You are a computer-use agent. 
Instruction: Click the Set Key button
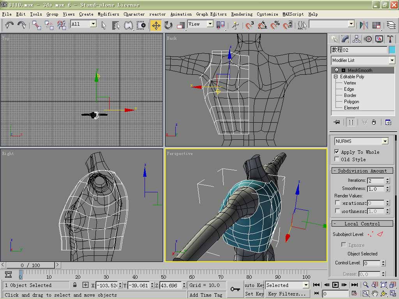click(254, 294)
